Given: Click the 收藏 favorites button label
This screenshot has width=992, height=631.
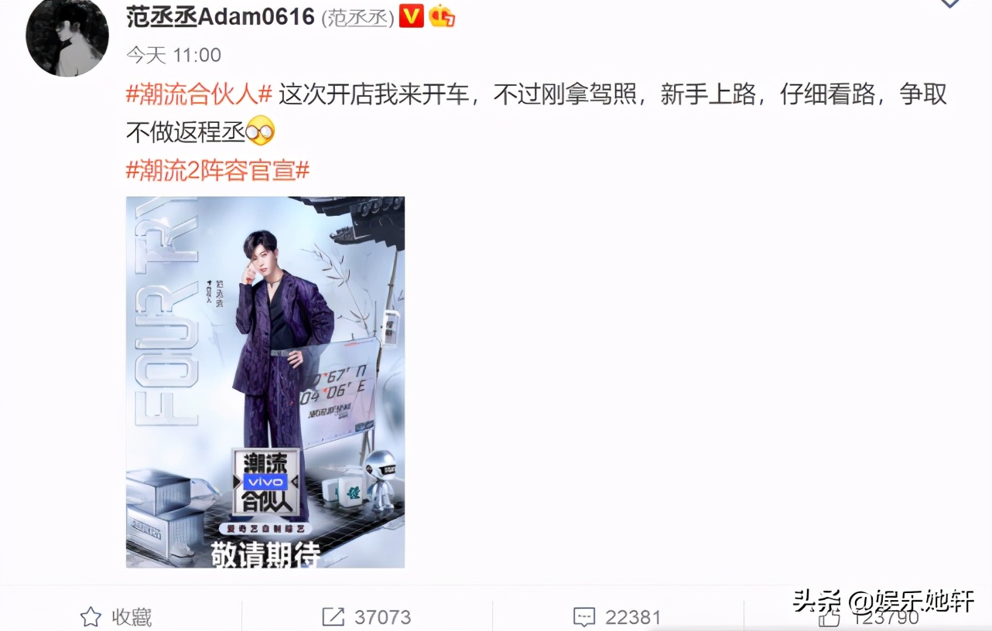Looking at the screenshot, I should [x=132, y=617].
